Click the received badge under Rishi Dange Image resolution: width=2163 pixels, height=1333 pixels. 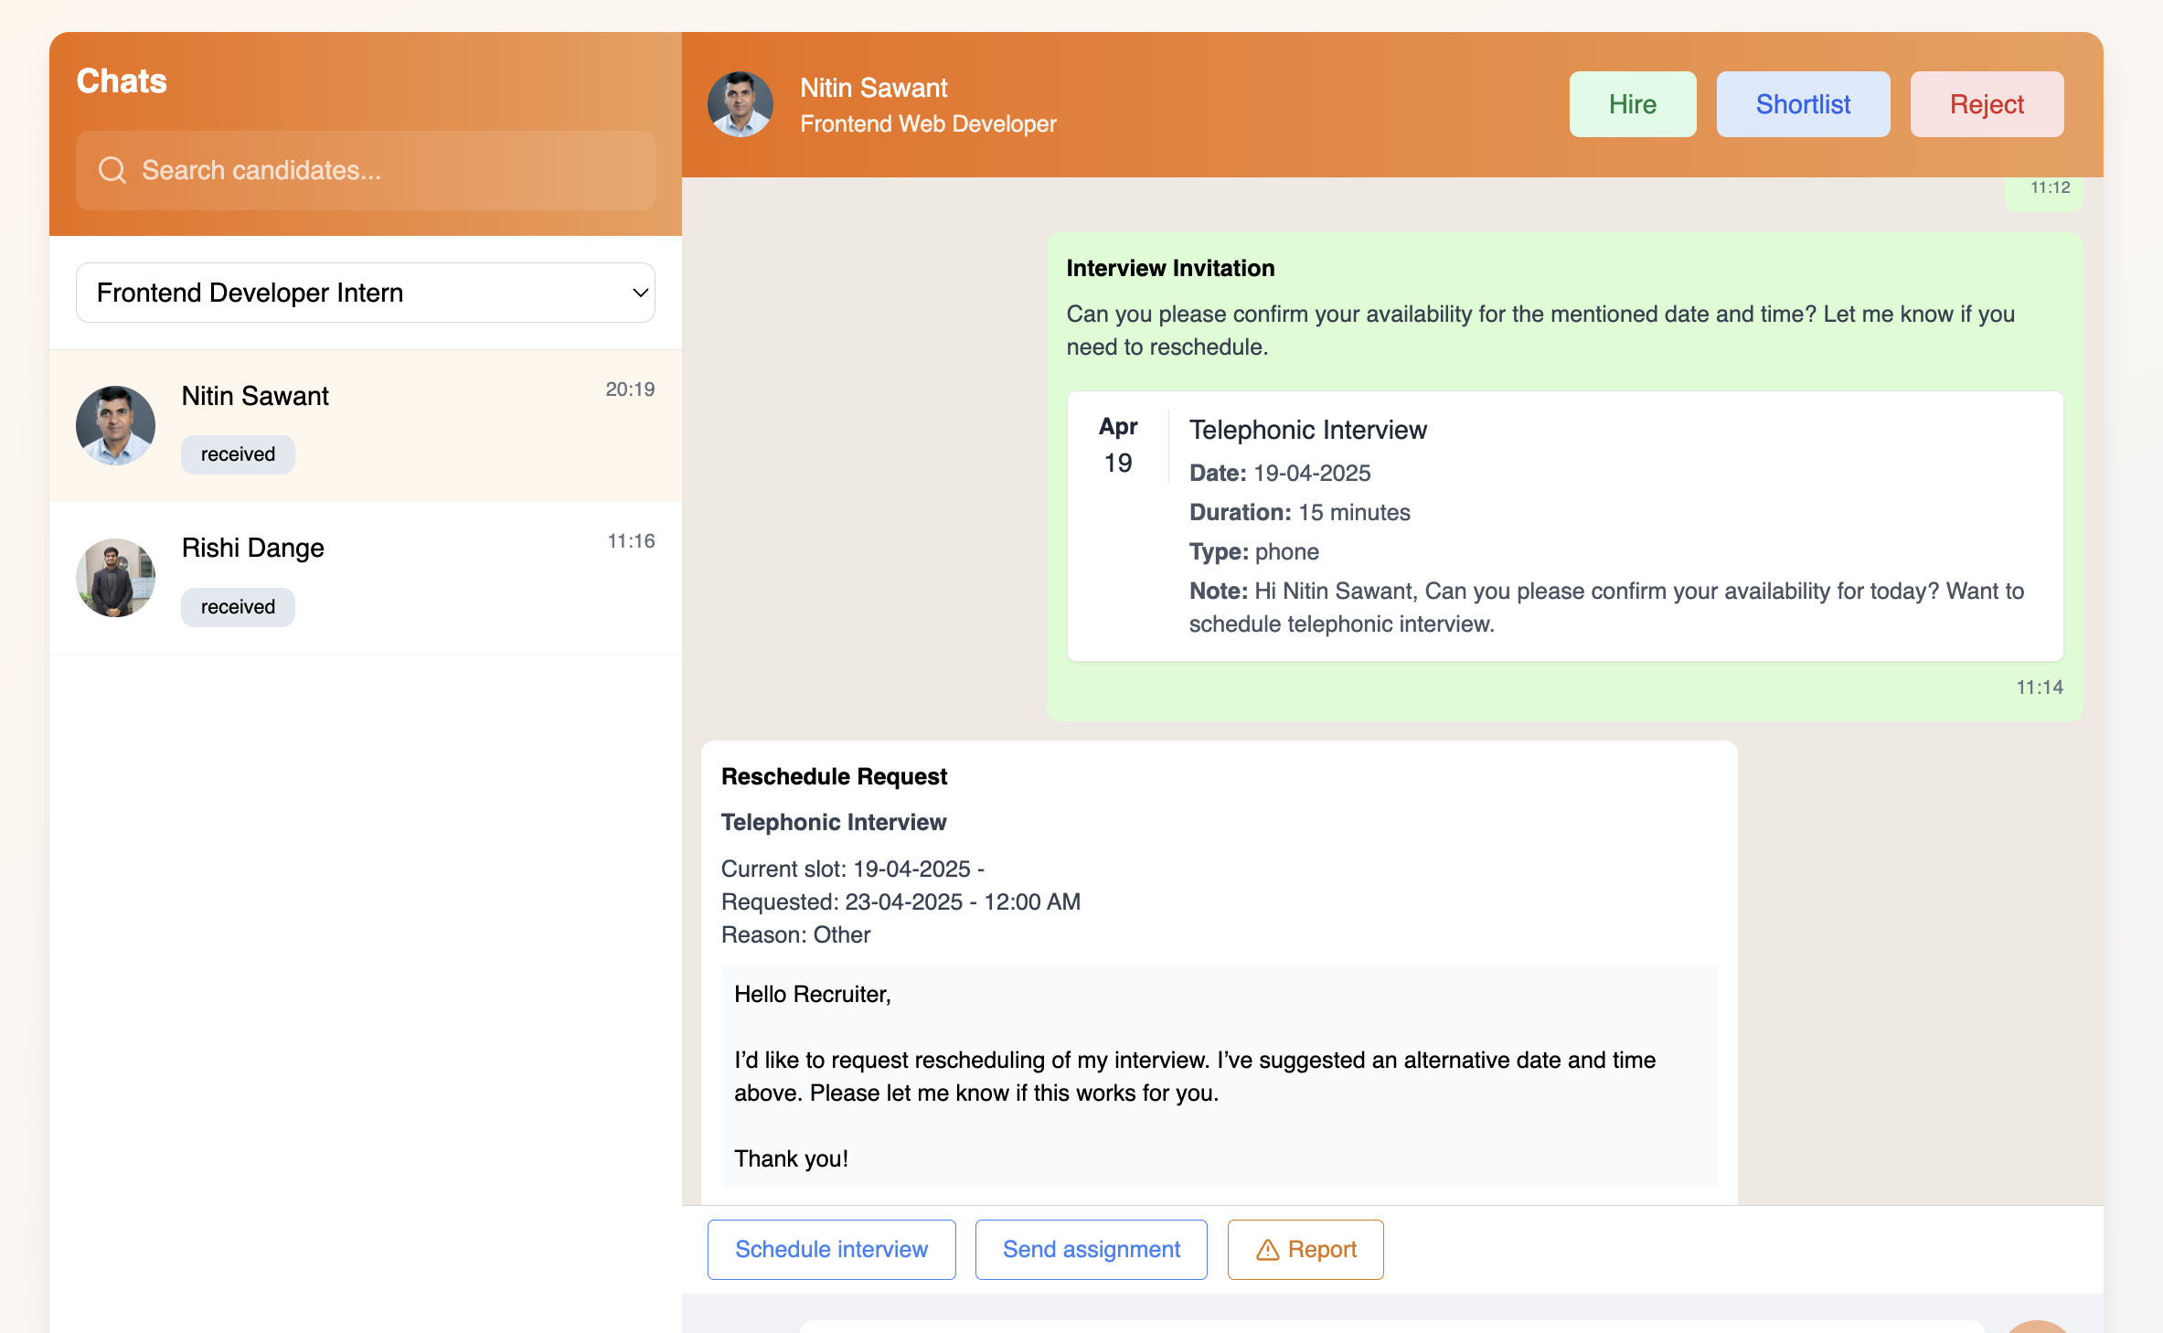238,607
